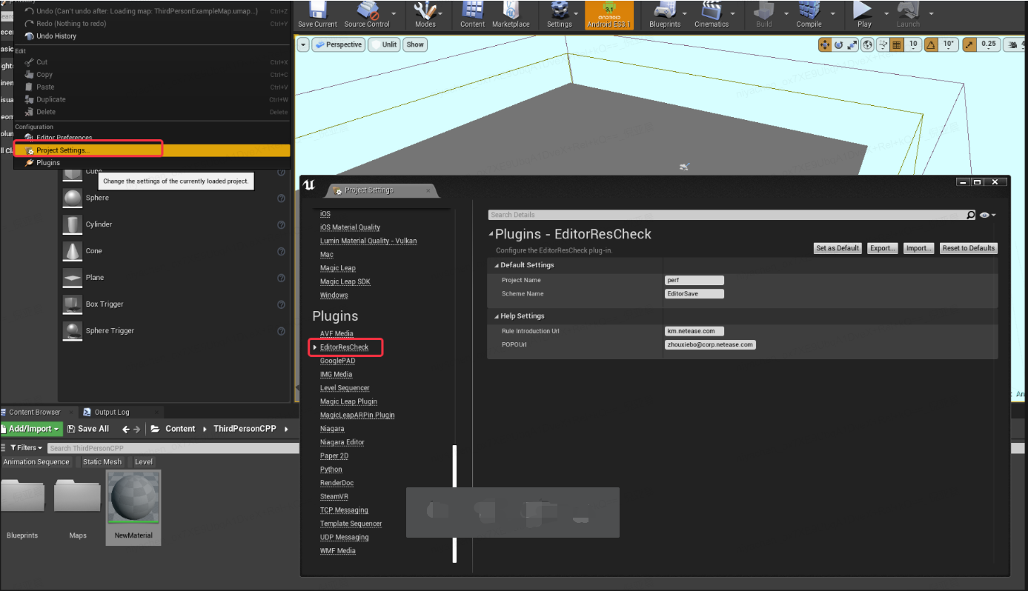This screenshot has height=591, width=1028.
Task: Select the scale gizmo viewport icon
Action: [852, 44]
